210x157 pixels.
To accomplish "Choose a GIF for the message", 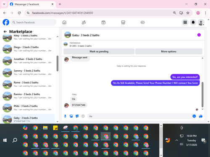I will point(83,116).
